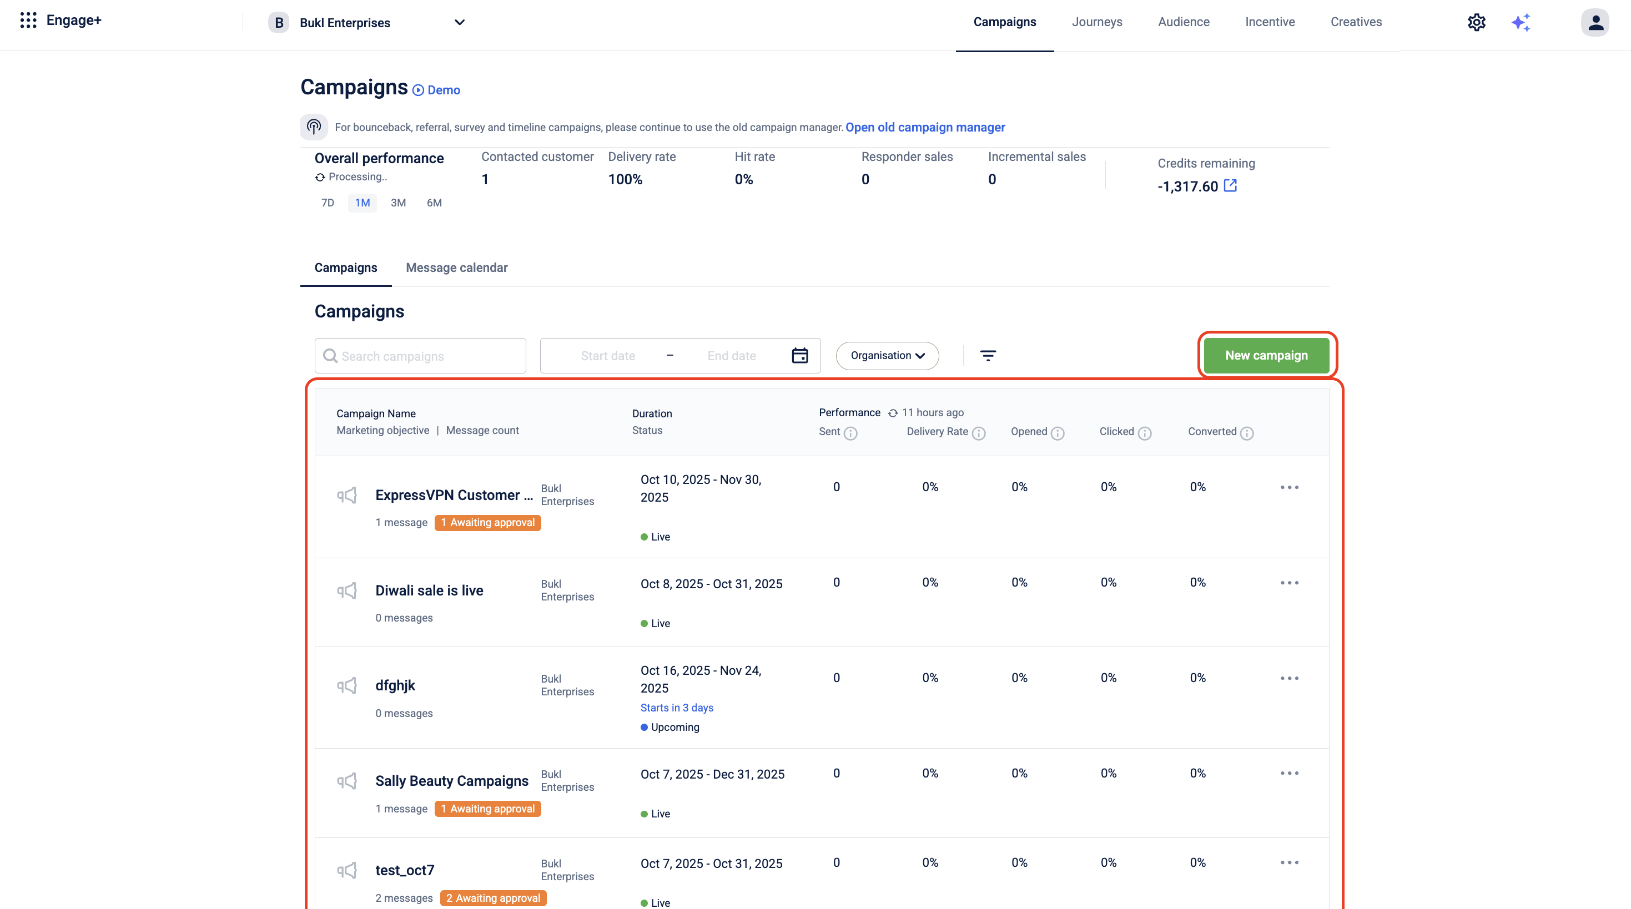This screenshot has width=1631, height=909.
Task: Open the user profile avatar
Action: point(1595,22)
